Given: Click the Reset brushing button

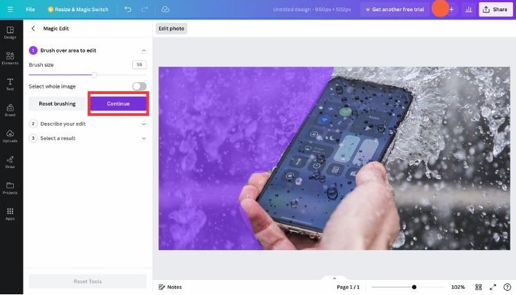Looking at the screenshot, I should click(57, 104).
